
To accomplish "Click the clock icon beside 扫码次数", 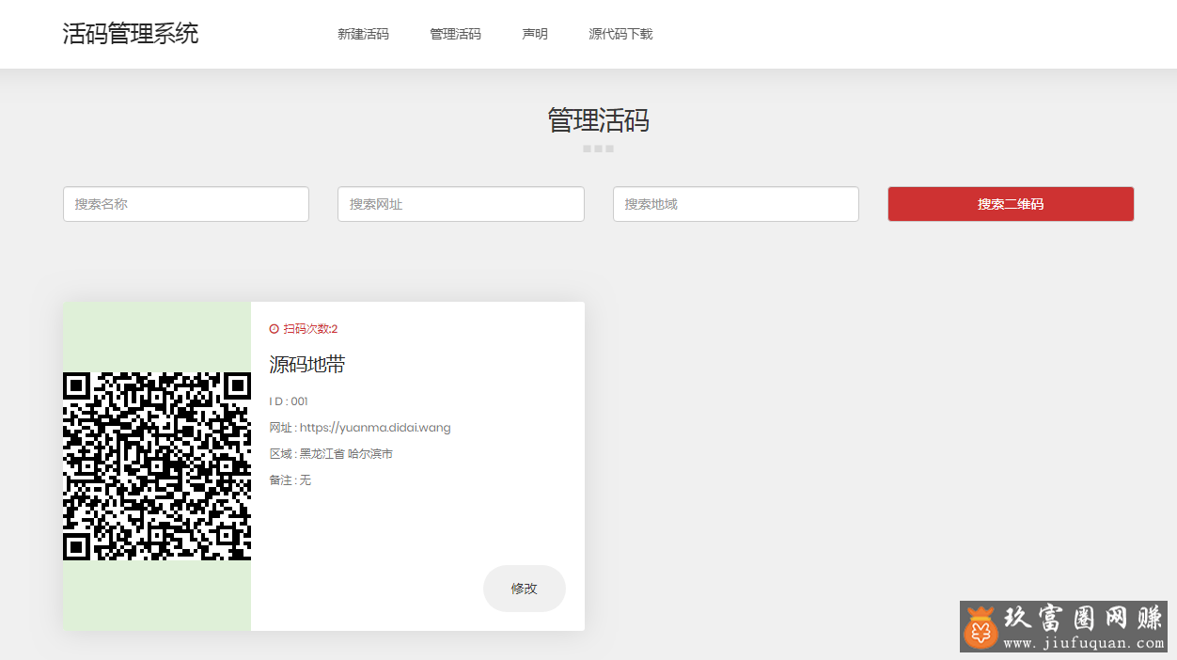I will pos(275,329).
